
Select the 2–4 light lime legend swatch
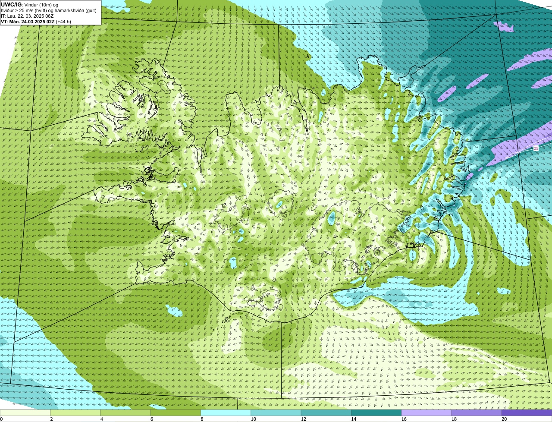coord(76,413)
